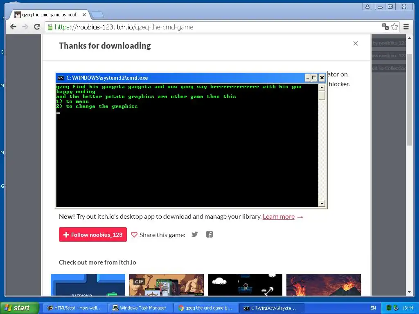This screenshot has height=314, width=419.
Task: Close the qzeq browser tab
Action: (x=84, y=15)
